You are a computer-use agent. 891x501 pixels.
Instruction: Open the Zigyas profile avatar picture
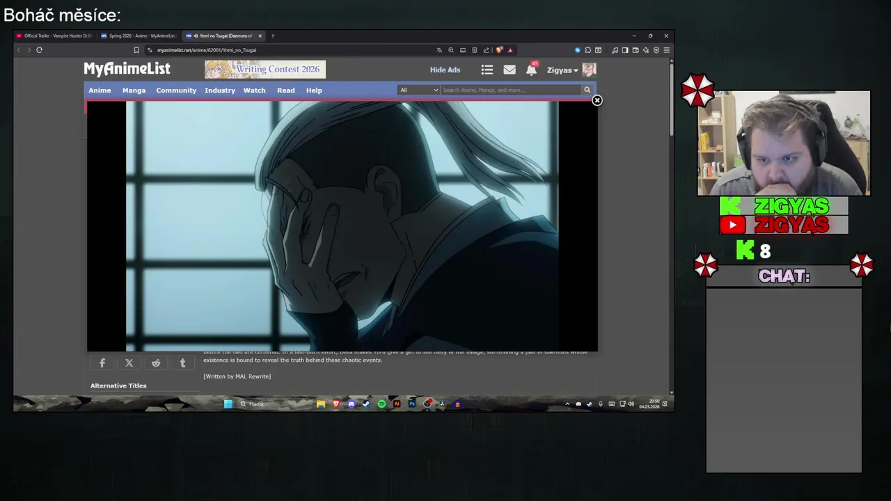[589, 70]
